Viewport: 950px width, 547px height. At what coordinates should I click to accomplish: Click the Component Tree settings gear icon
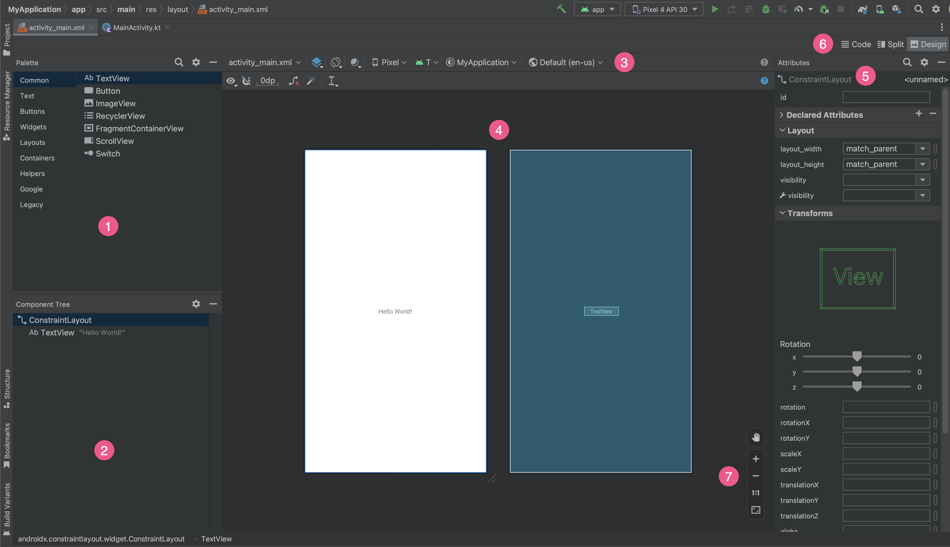point(196,304)
